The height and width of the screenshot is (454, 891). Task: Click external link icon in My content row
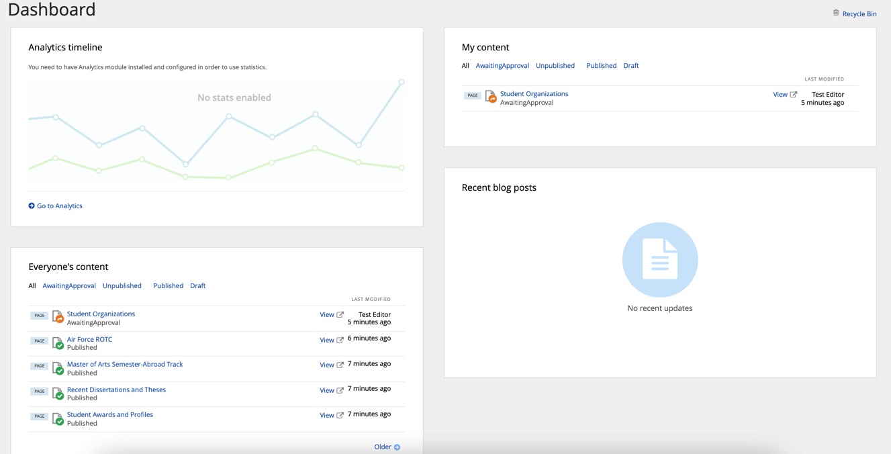point(794,95)
